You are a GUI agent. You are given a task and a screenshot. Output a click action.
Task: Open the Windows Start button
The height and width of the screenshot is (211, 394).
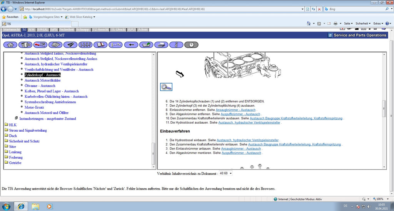pyautogui.click(x=6, y=206)
